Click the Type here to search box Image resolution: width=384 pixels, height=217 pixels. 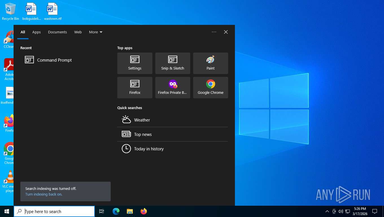pyautogui.click(x=54, y=211)
